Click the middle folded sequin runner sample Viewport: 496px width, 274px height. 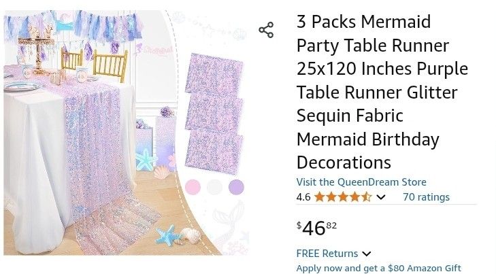tap(214, 113)
